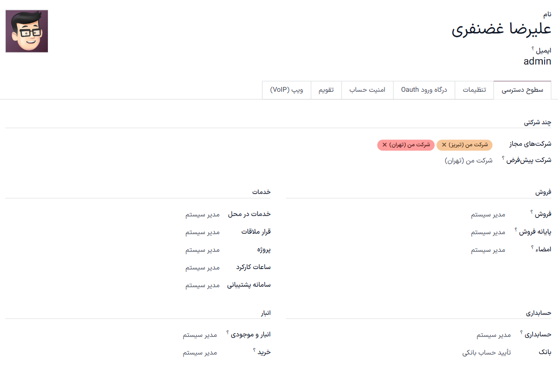Click the help icon next to حسابداری label
558x367 pixels.
coord(521,332)
